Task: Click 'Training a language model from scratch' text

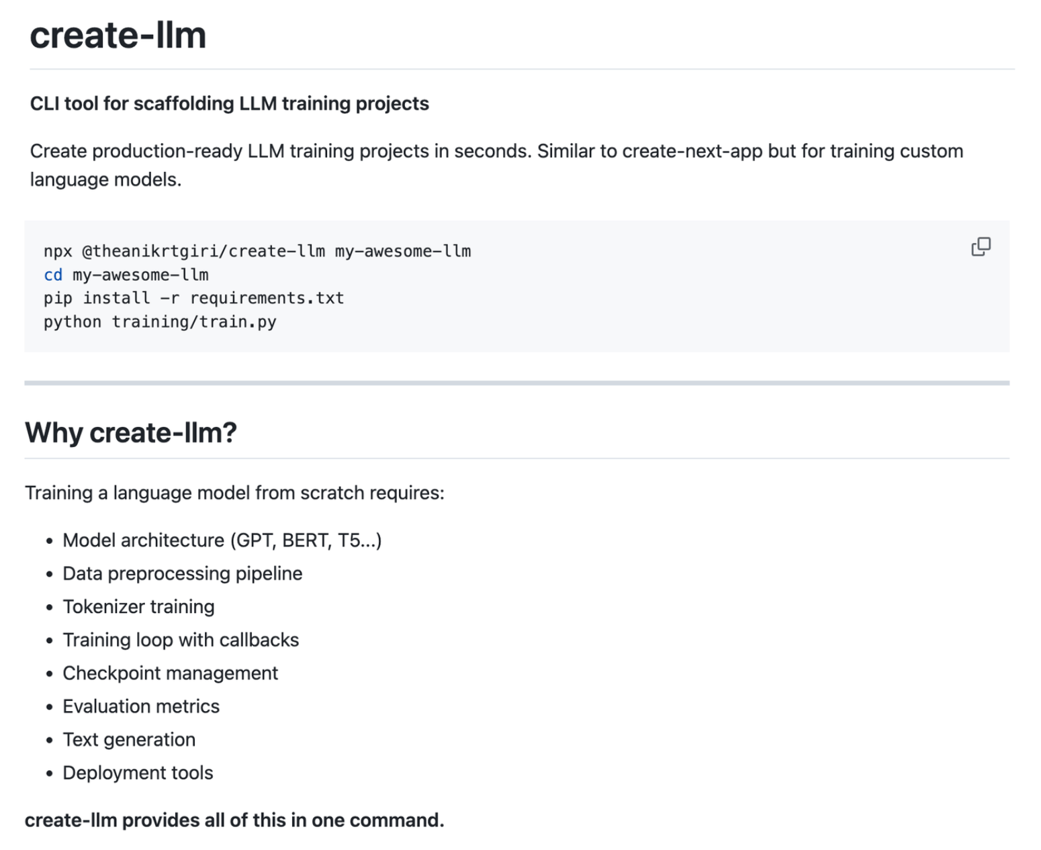Action: (x=234, y=493)
